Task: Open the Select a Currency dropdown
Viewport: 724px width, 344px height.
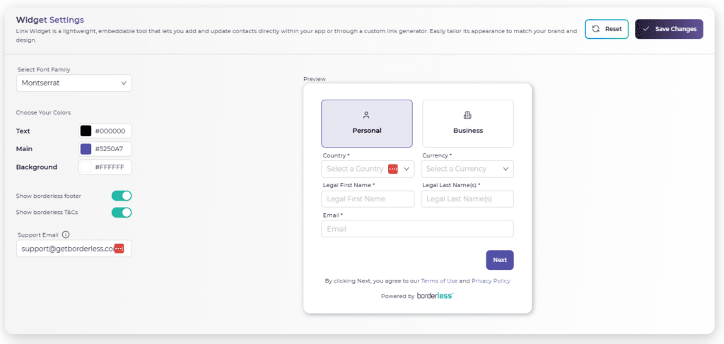Action: 467,169
